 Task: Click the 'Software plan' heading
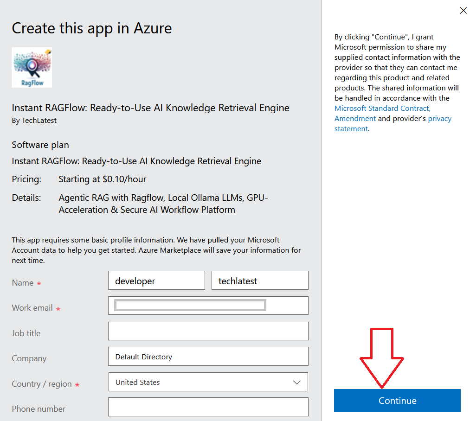pos(40,145)
